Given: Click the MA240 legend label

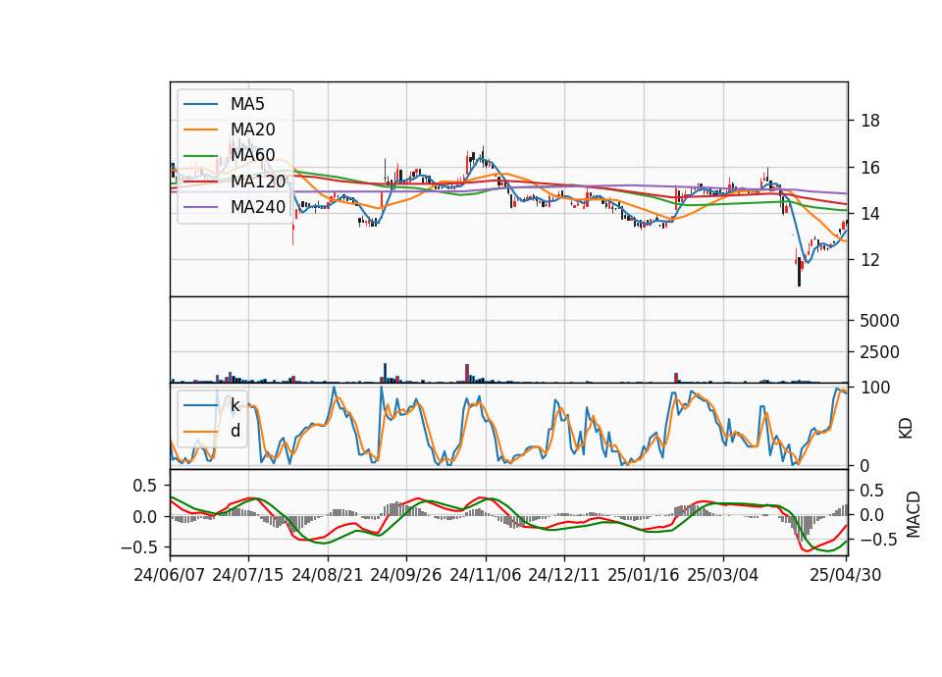Looking at the screenshot, I should (258, 207).
